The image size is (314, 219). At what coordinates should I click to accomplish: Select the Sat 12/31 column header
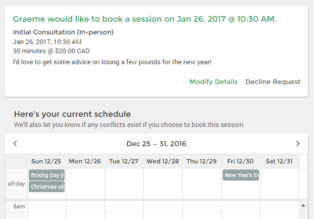point(279,161)
